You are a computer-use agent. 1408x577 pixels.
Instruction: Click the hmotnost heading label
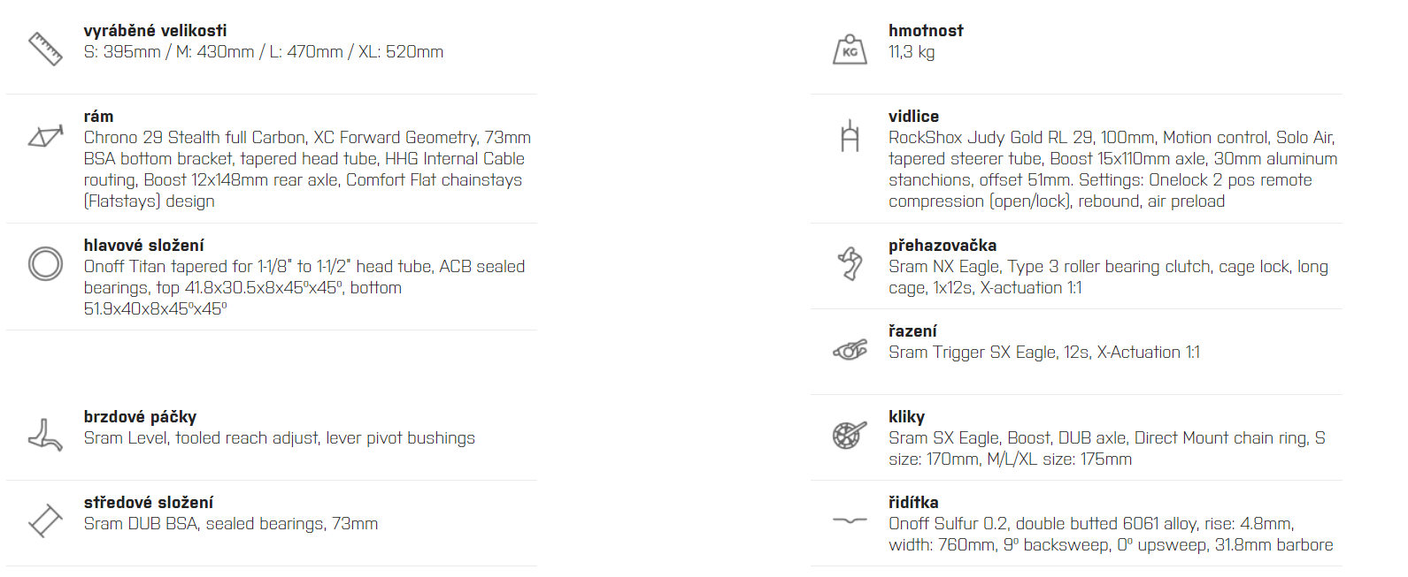pos(926,30)
